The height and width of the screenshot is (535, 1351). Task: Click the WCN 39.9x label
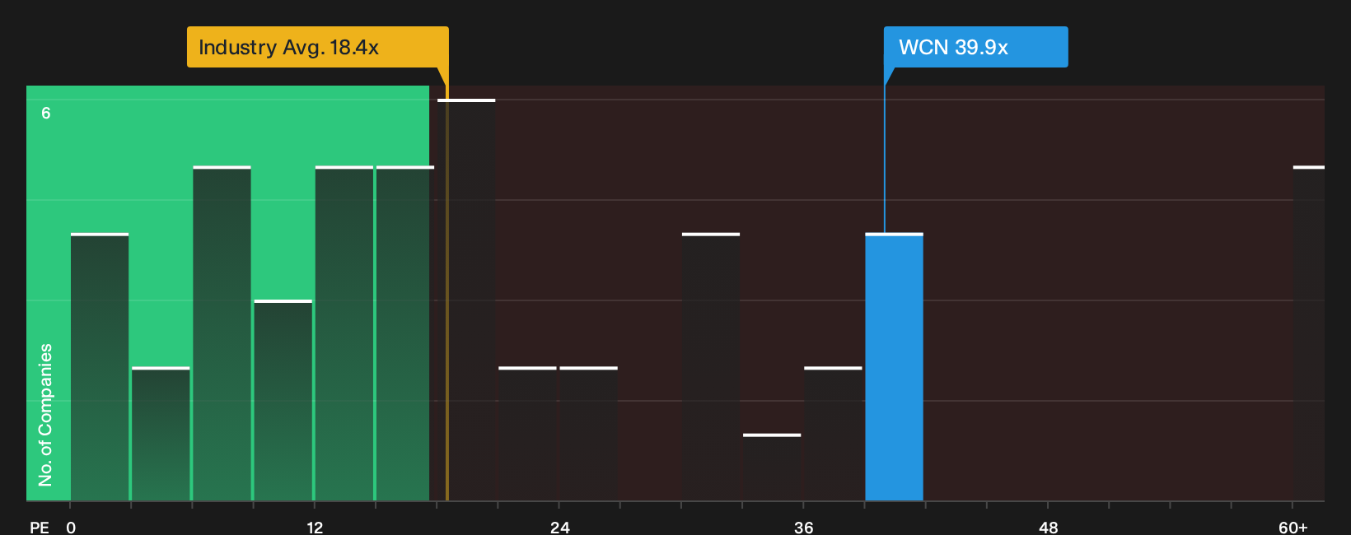click(975, 47)
